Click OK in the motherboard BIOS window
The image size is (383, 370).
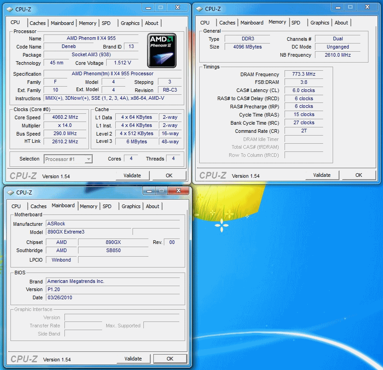coord(170,359)
